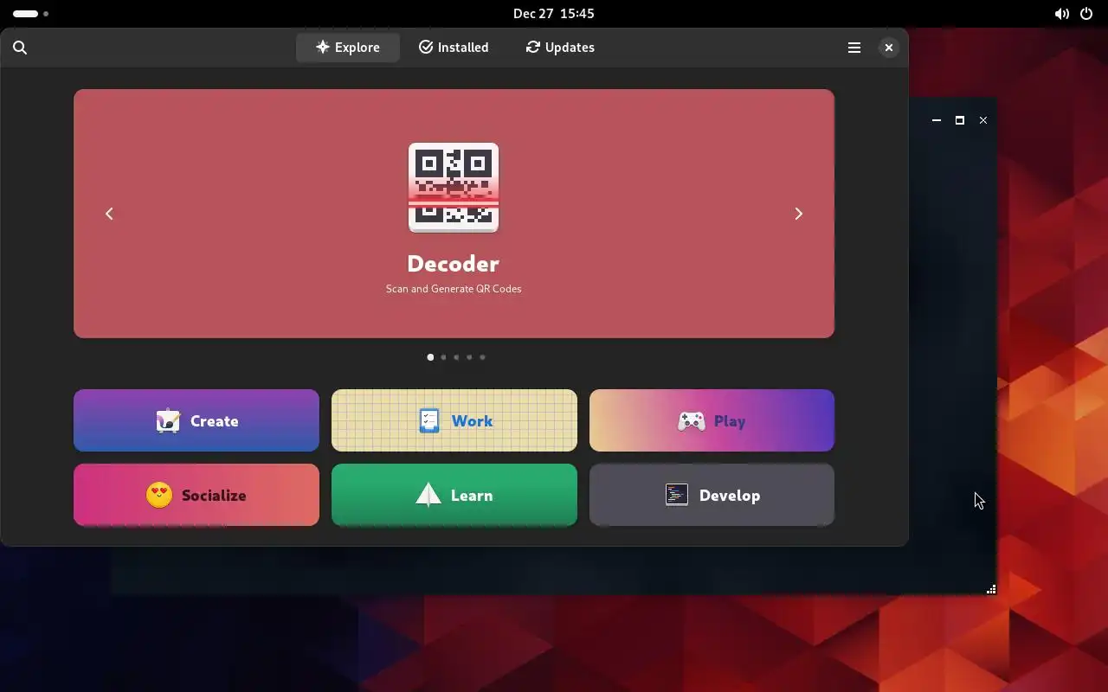Select the first carousel page dot
The image size is (1108, 692).
(x=430, y=357)
